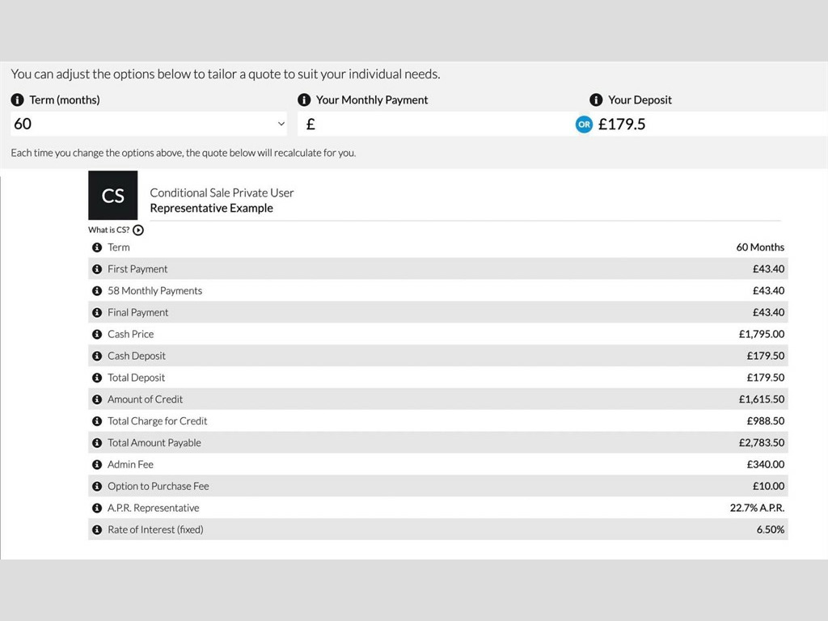This screenshot has height=621, width=828.
Task: Click the What is CS? link
Action: [x=109, y=230]
